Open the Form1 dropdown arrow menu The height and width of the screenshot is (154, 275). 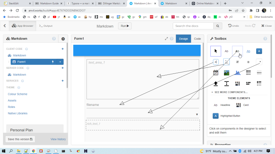pos(60,62)
